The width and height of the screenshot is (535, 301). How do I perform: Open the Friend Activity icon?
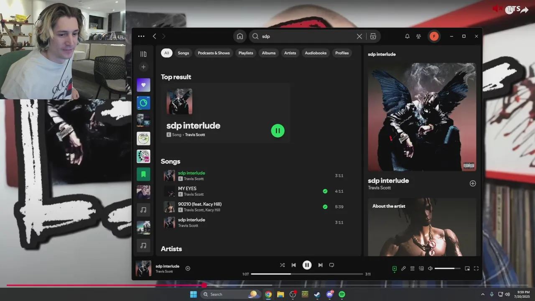tap(418, 36)
